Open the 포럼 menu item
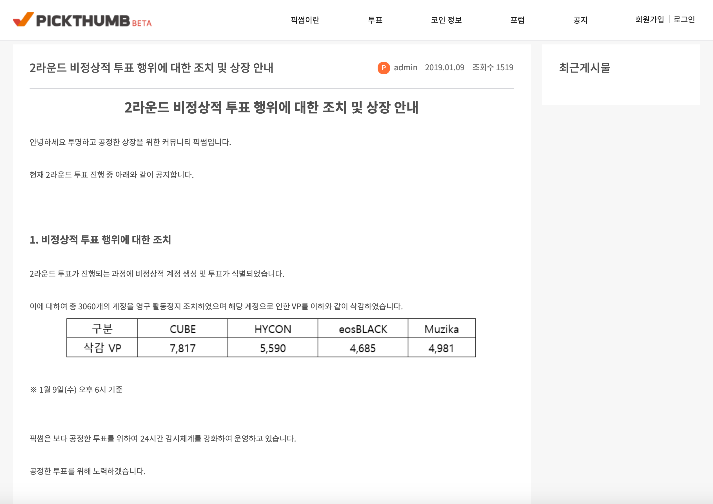This screenshot has width=713, height=504. click(x=517, y=20)
